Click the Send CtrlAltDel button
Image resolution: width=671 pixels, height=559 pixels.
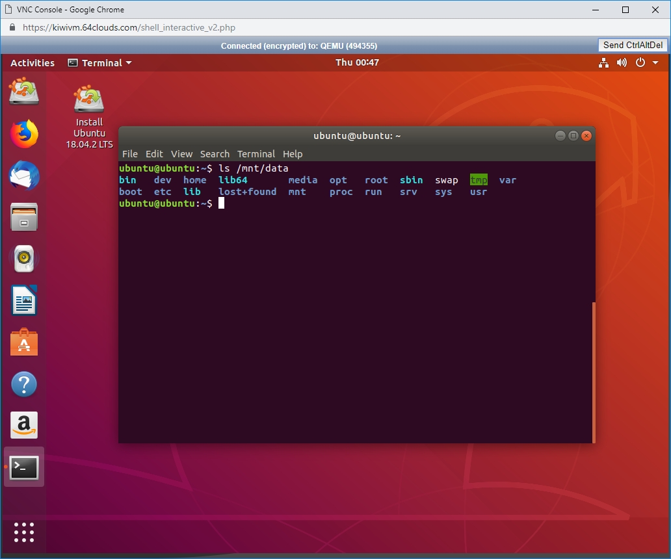(633, 45)
